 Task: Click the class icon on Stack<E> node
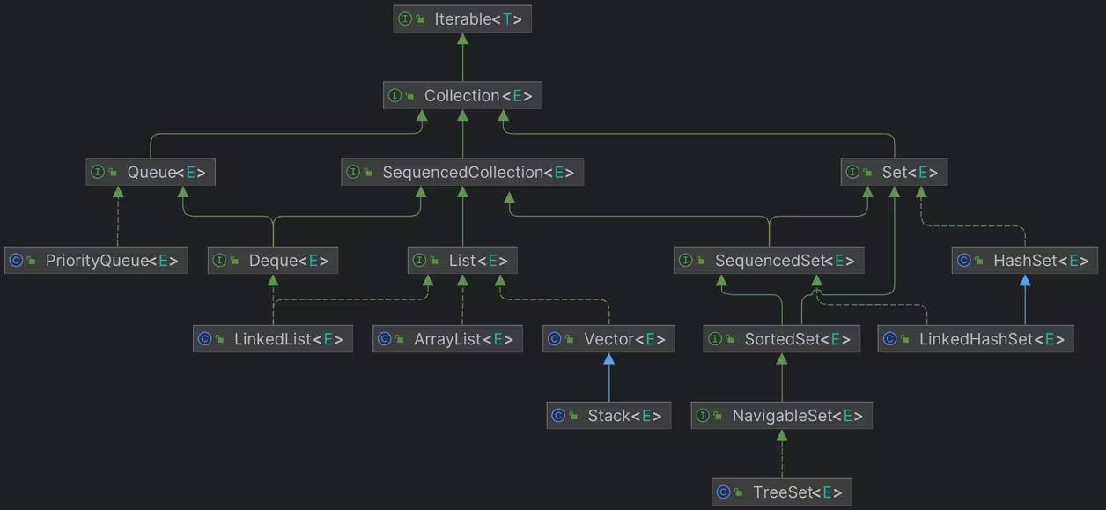click(558, 416)
